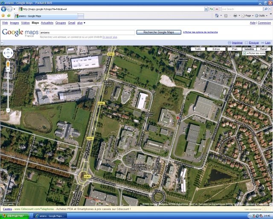Click the zoom out minus button
273x219 pixels.
point(8,110)
